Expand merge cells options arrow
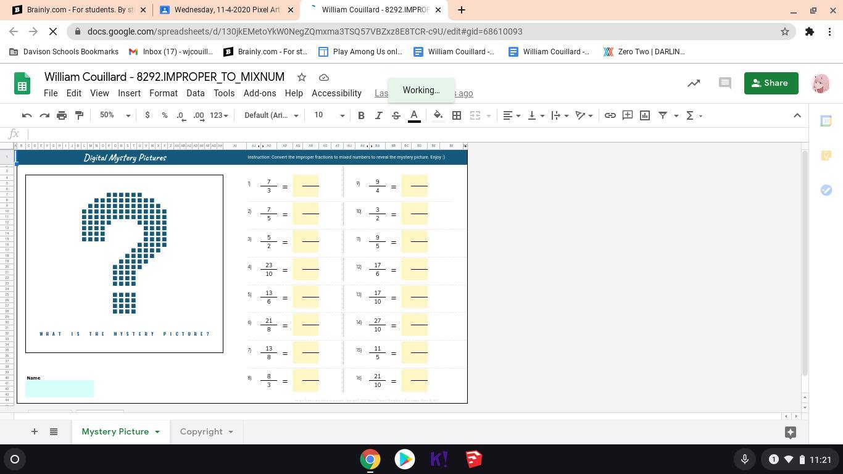Screen dimensions: 843x474 [488, 115]
